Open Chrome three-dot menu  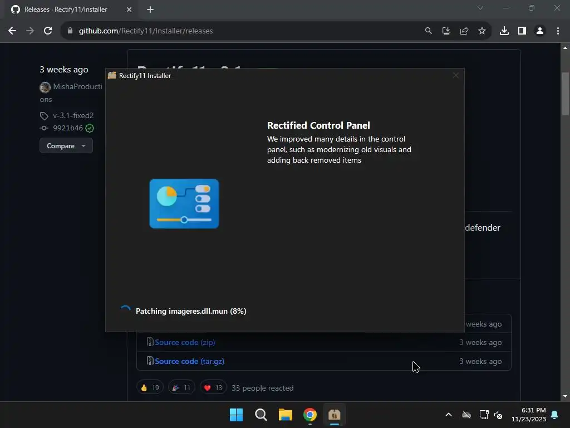click(558, 31)
